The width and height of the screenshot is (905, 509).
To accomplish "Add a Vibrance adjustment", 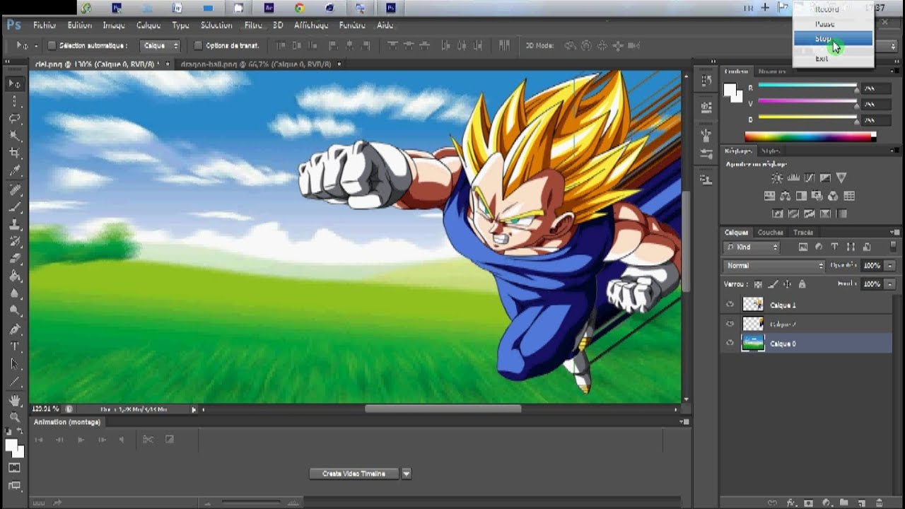I will coord(841,178).
